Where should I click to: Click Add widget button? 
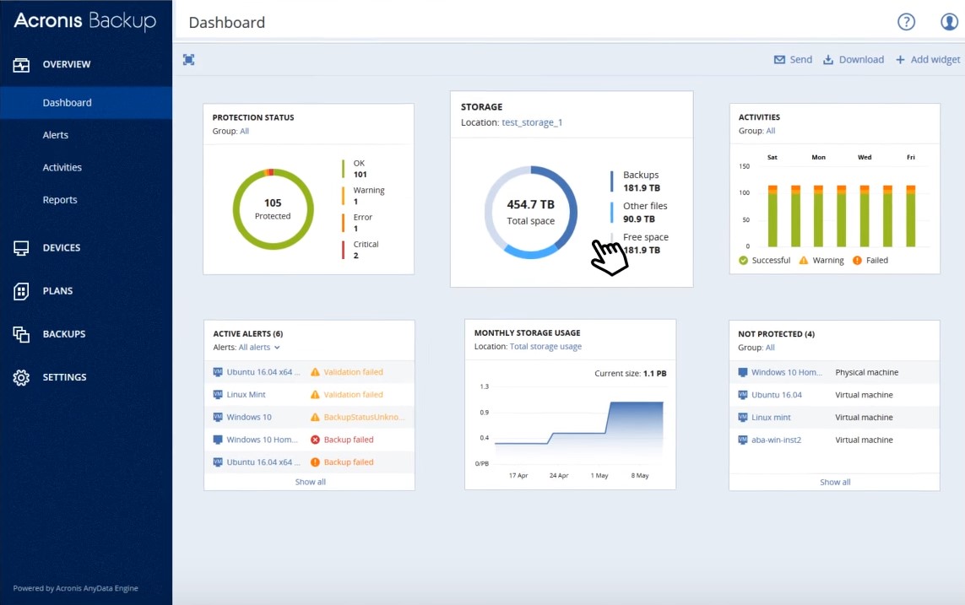coord(928,59)
